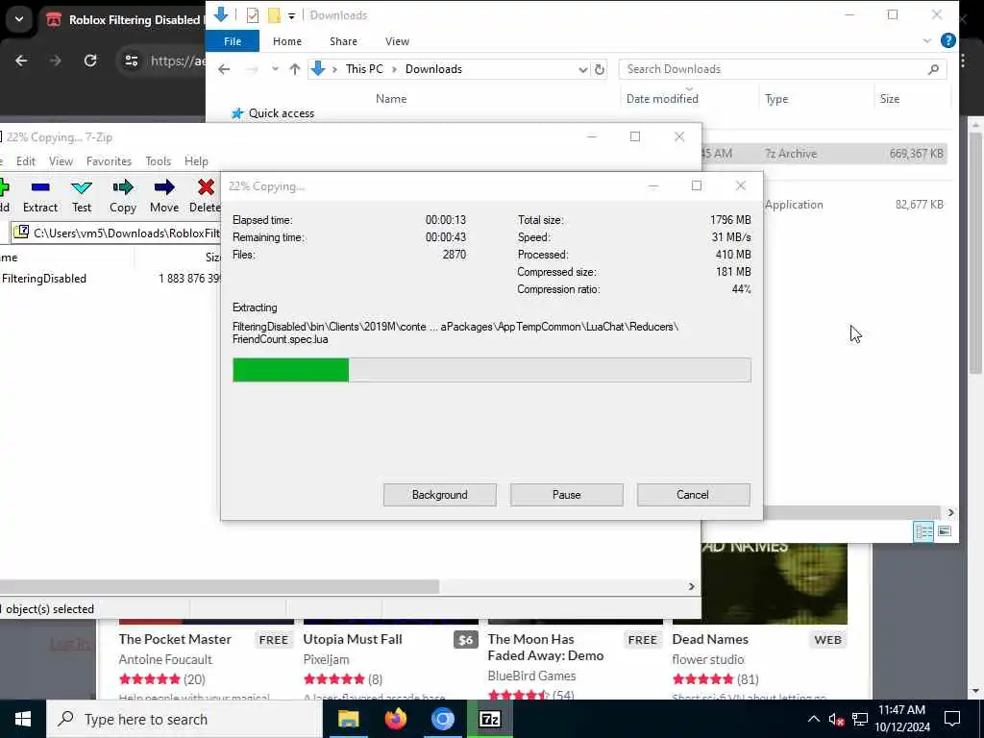Viewport: 984px width, 738px height.
Task: Sort by Size column in Explorer
Action: (x=890, y=99)
